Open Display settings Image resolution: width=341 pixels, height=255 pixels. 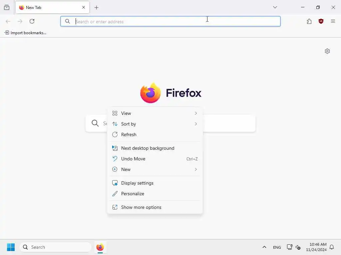pos(155,183)
